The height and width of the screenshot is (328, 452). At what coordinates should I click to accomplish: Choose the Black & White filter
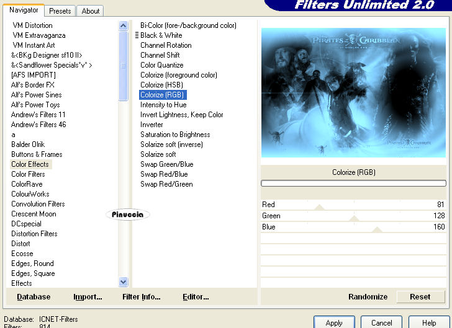click(161, 35)
